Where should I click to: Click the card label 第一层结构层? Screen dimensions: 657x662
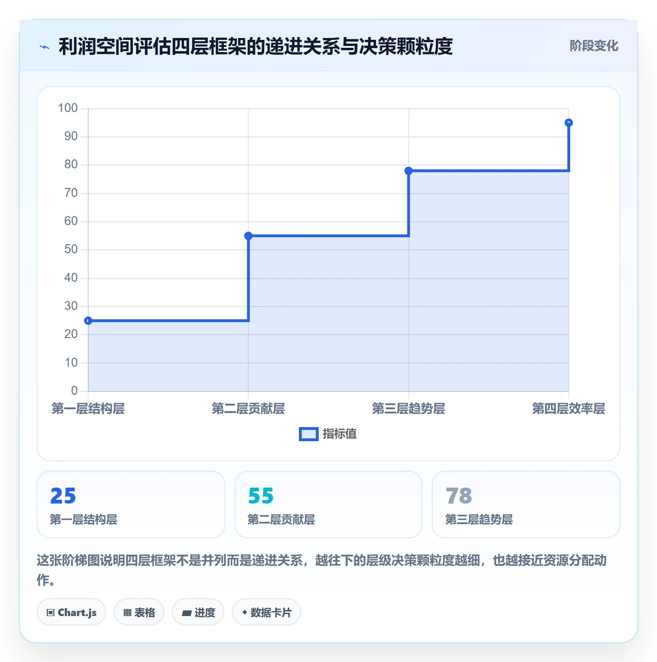(x=84, y=519)
